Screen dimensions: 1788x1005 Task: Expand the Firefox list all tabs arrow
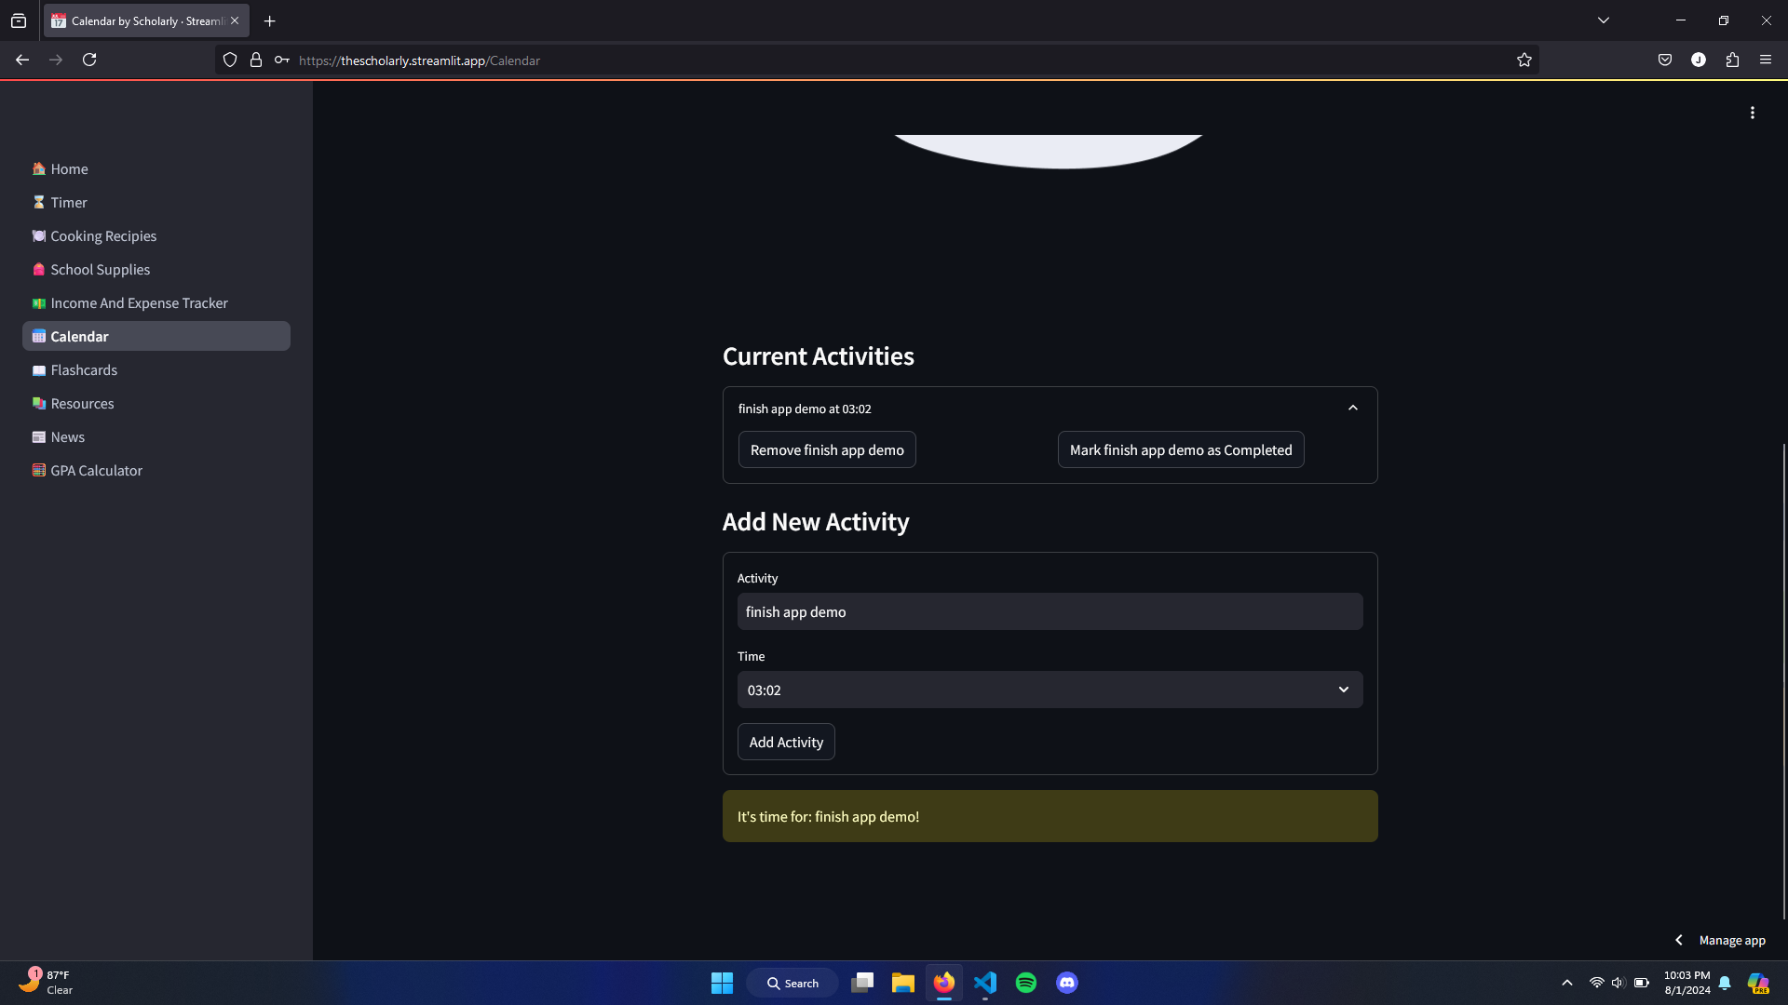1603,20
